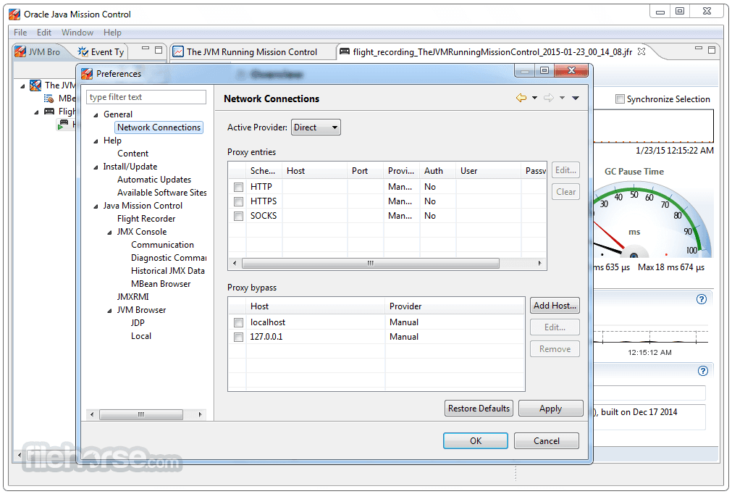Collapse the JMX Console tree node

pyautogui.click(x=110, y=232)
